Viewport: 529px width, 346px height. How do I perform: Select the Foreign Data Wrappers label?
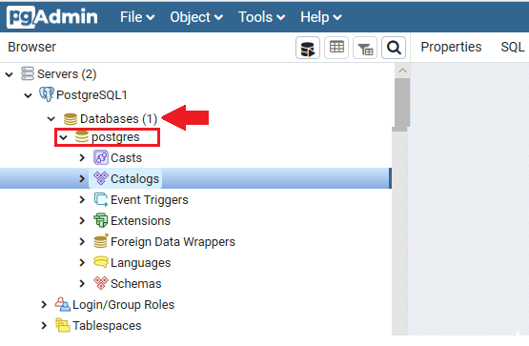(x=173, y=242)
